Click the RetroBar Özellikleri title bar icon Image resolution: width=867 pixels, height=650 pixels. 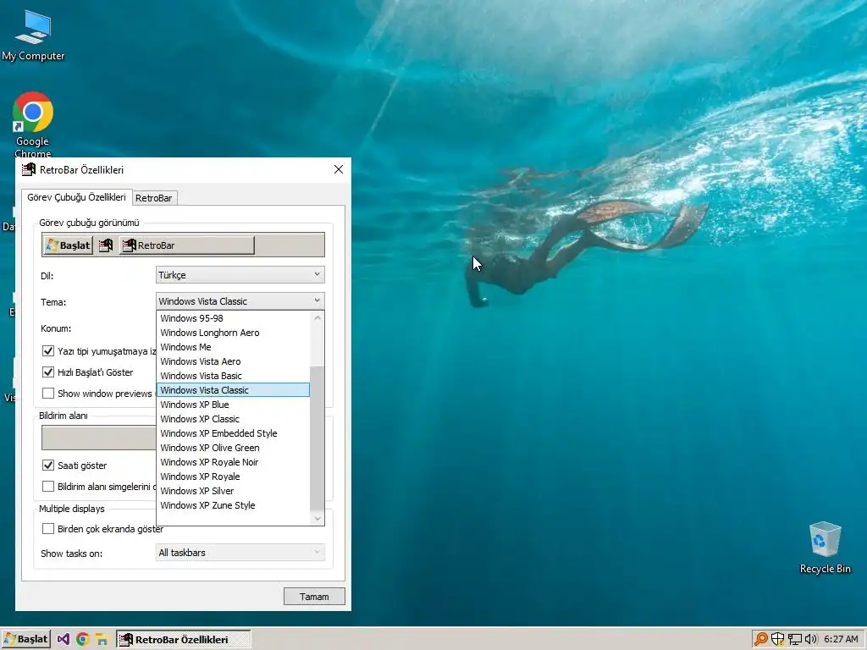click(28, 169)
